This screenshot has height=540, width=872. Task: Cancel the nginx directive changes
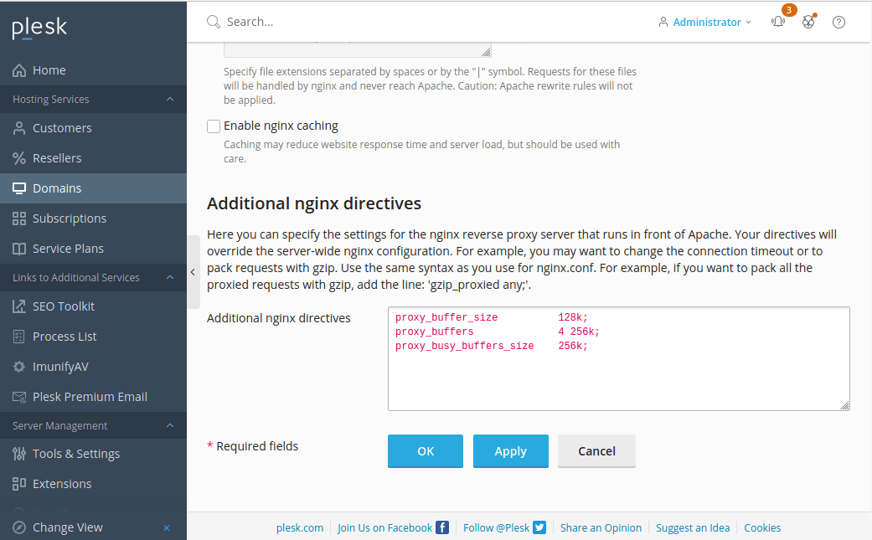click(596, 450)
